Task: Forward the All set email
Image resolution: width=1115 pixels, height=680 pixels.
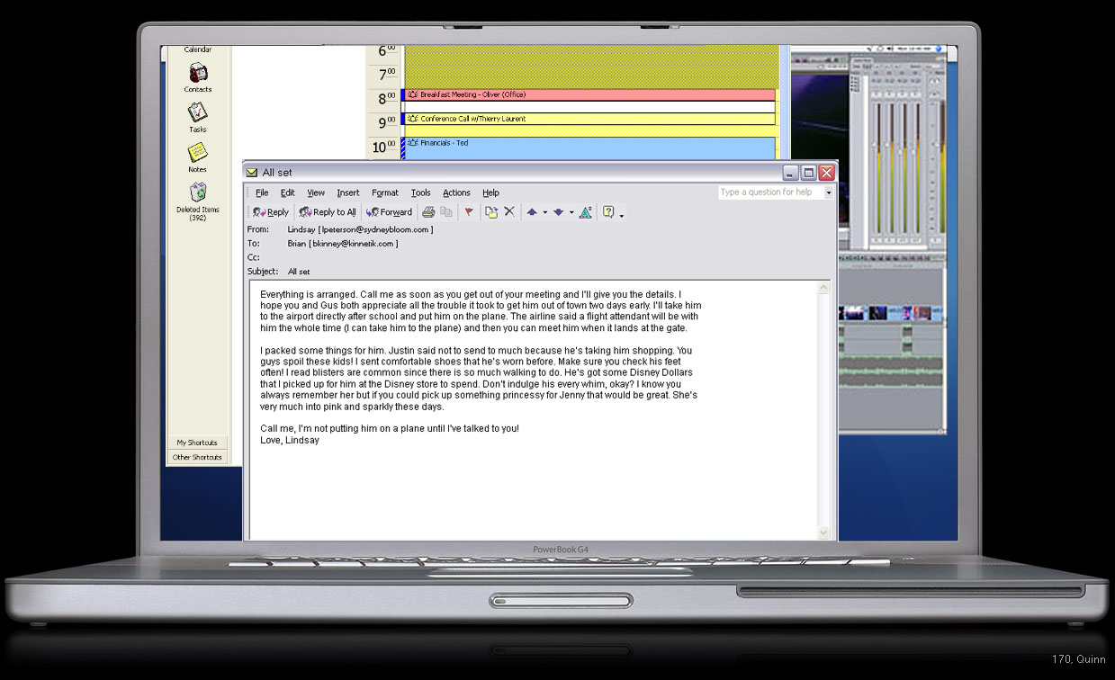Action: pos(389,212)
